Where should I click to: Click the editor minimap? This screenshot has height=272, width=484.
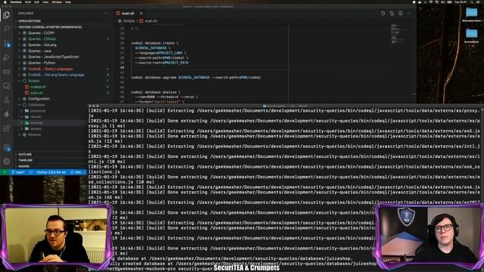(x=400, y=34)
